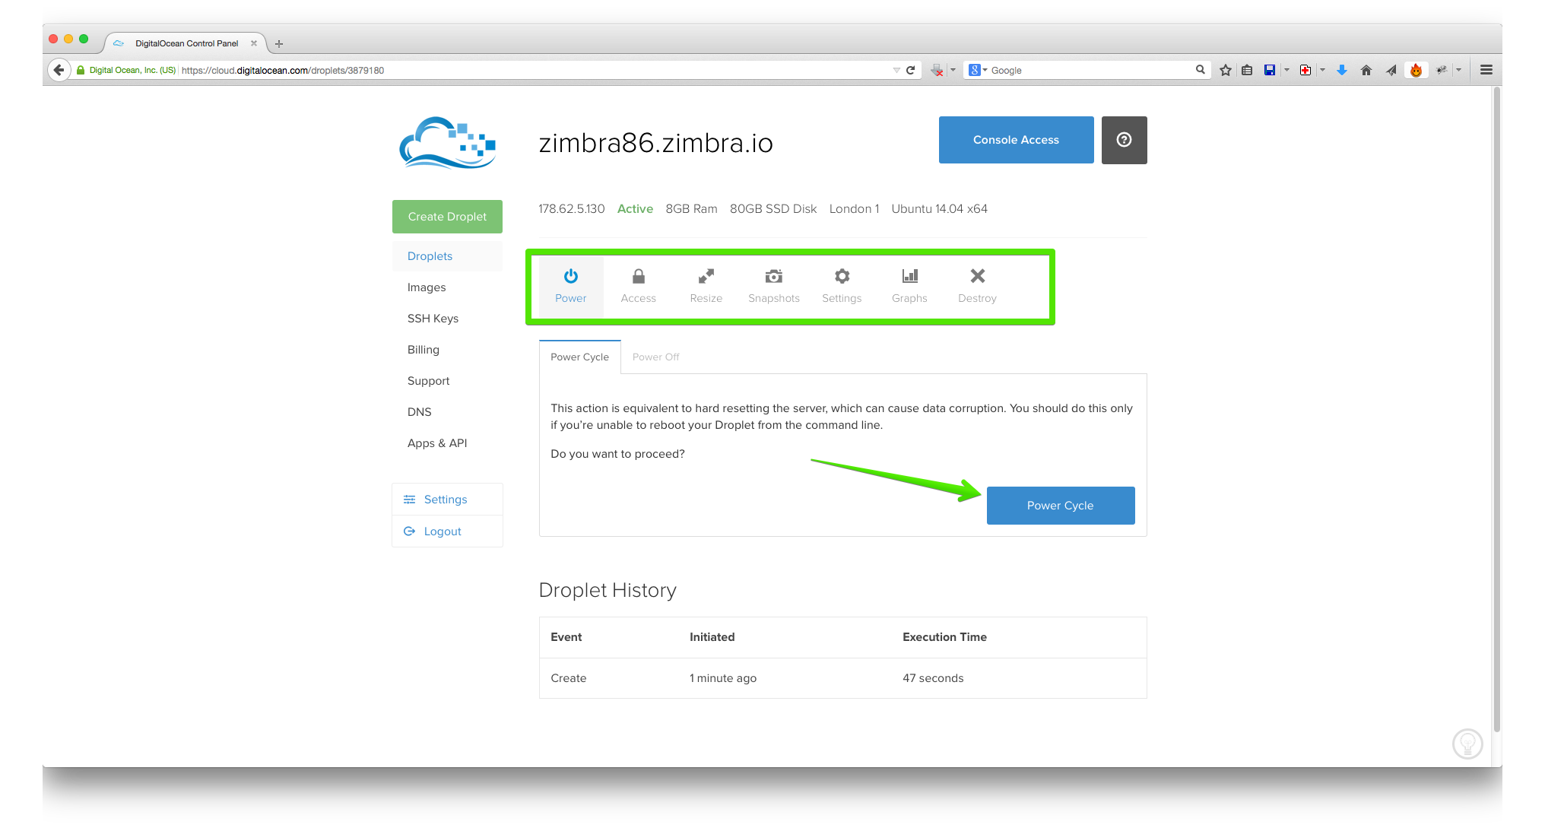The image size is (1545, 828).
Task: Go back with the browser back arrow
Action: 59,70
